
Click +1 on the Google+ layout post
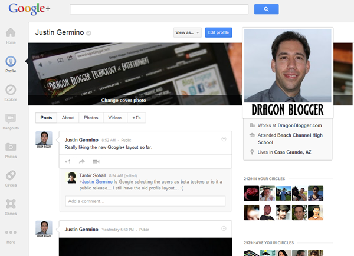68,161
